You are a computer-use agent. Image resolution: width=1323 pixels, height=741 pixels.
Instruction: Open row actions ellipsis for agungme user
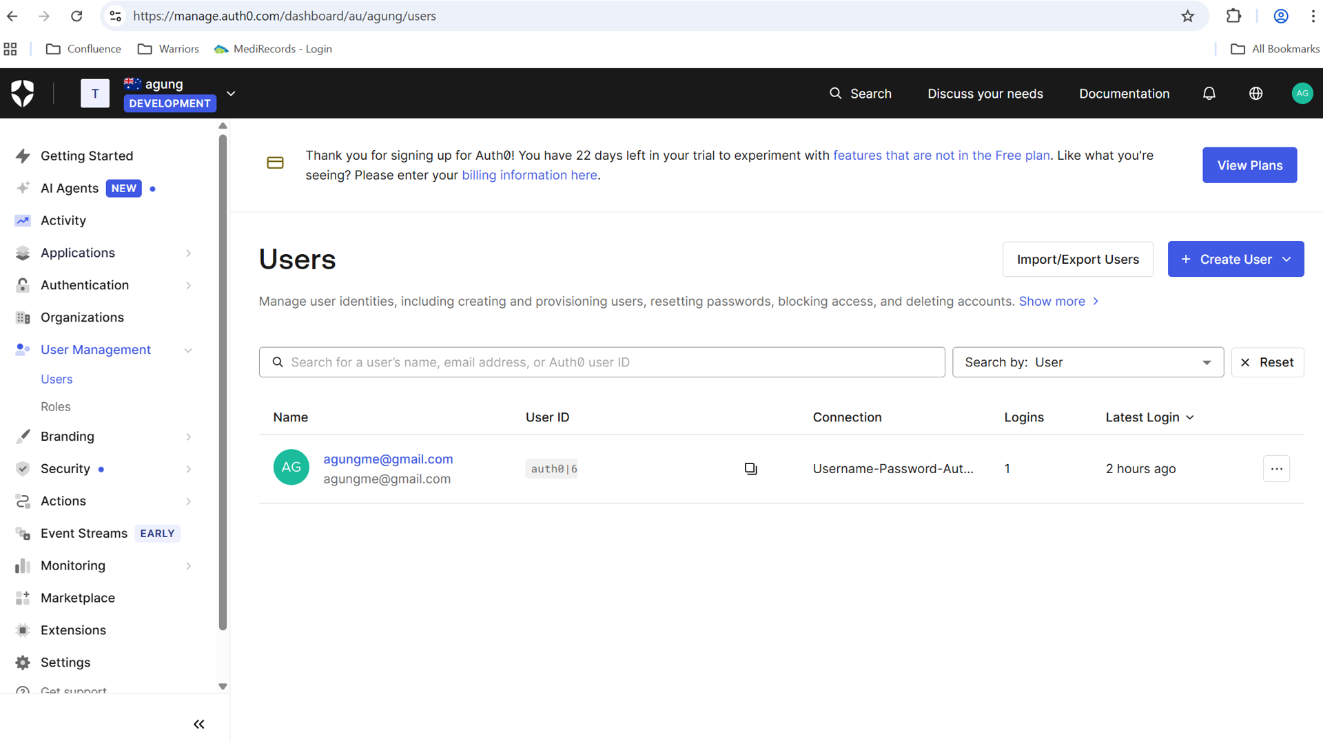[1276, 469]
